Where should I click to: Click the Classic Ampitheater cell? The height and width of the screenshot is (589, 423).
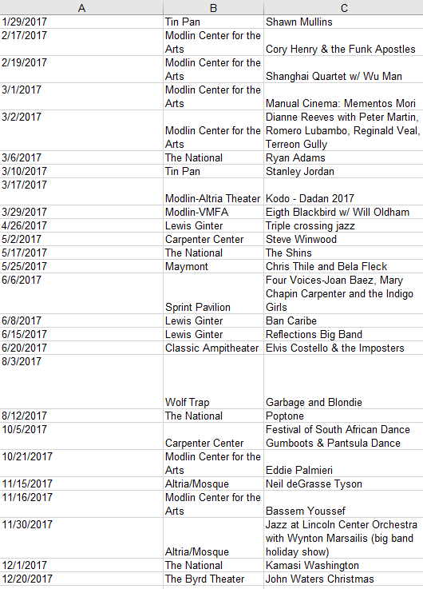pos(213,348)
